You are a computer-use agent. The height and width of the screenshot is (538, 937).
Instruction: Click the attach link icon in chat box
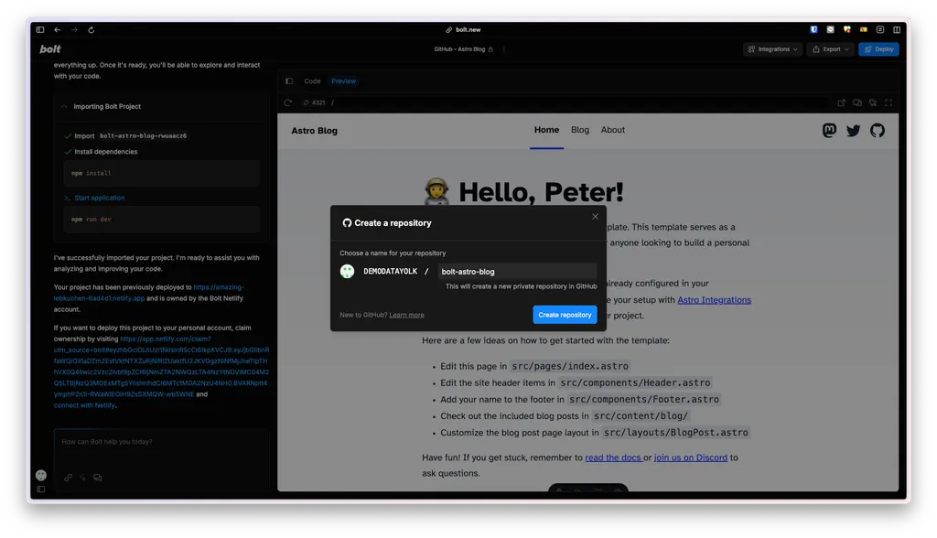point(68,478)
